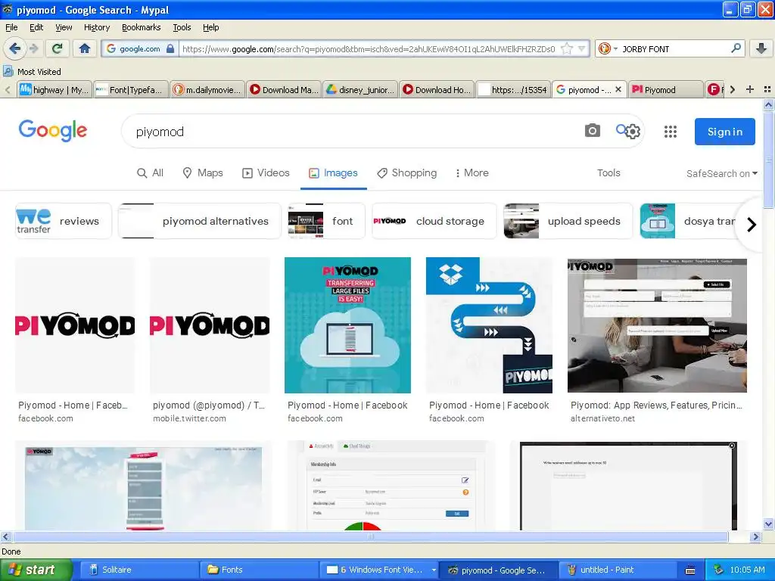
Task: Open the Transferring Large Files cloud thumbnail
Action: click(347, 325)
